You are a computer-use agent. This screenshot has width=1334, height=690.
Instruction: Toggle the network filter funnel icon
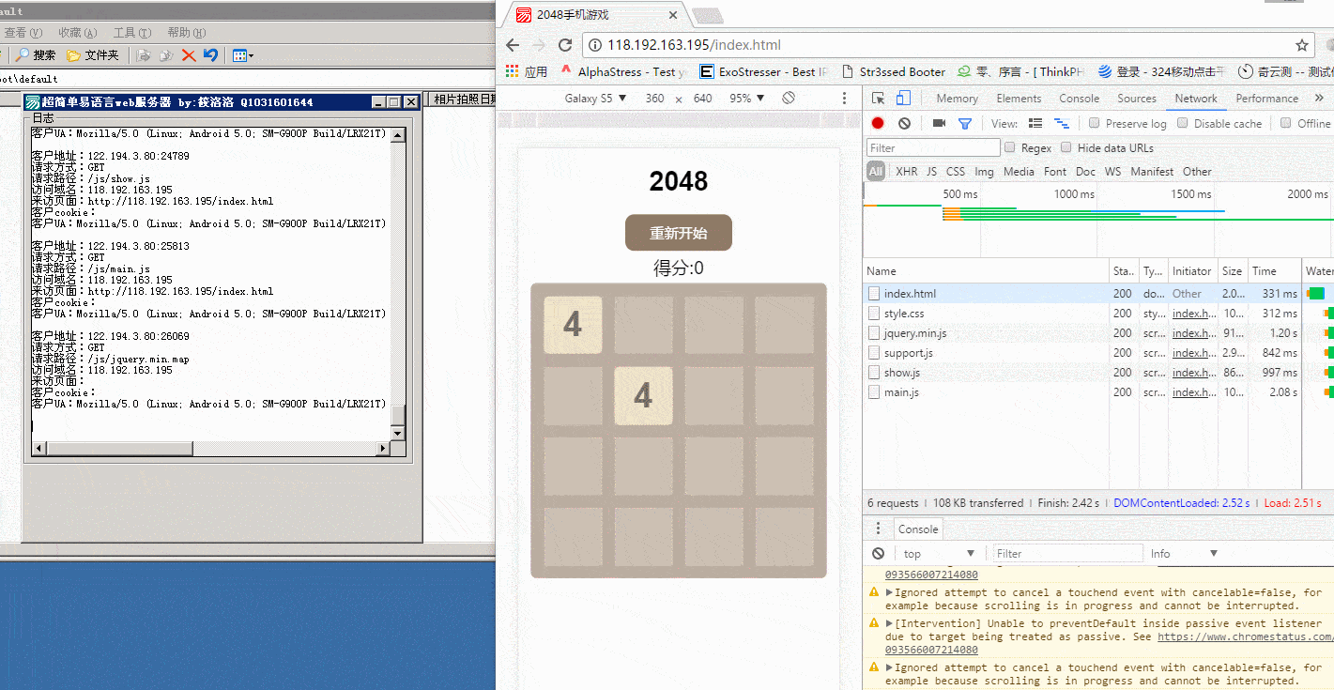coord(964,123)
